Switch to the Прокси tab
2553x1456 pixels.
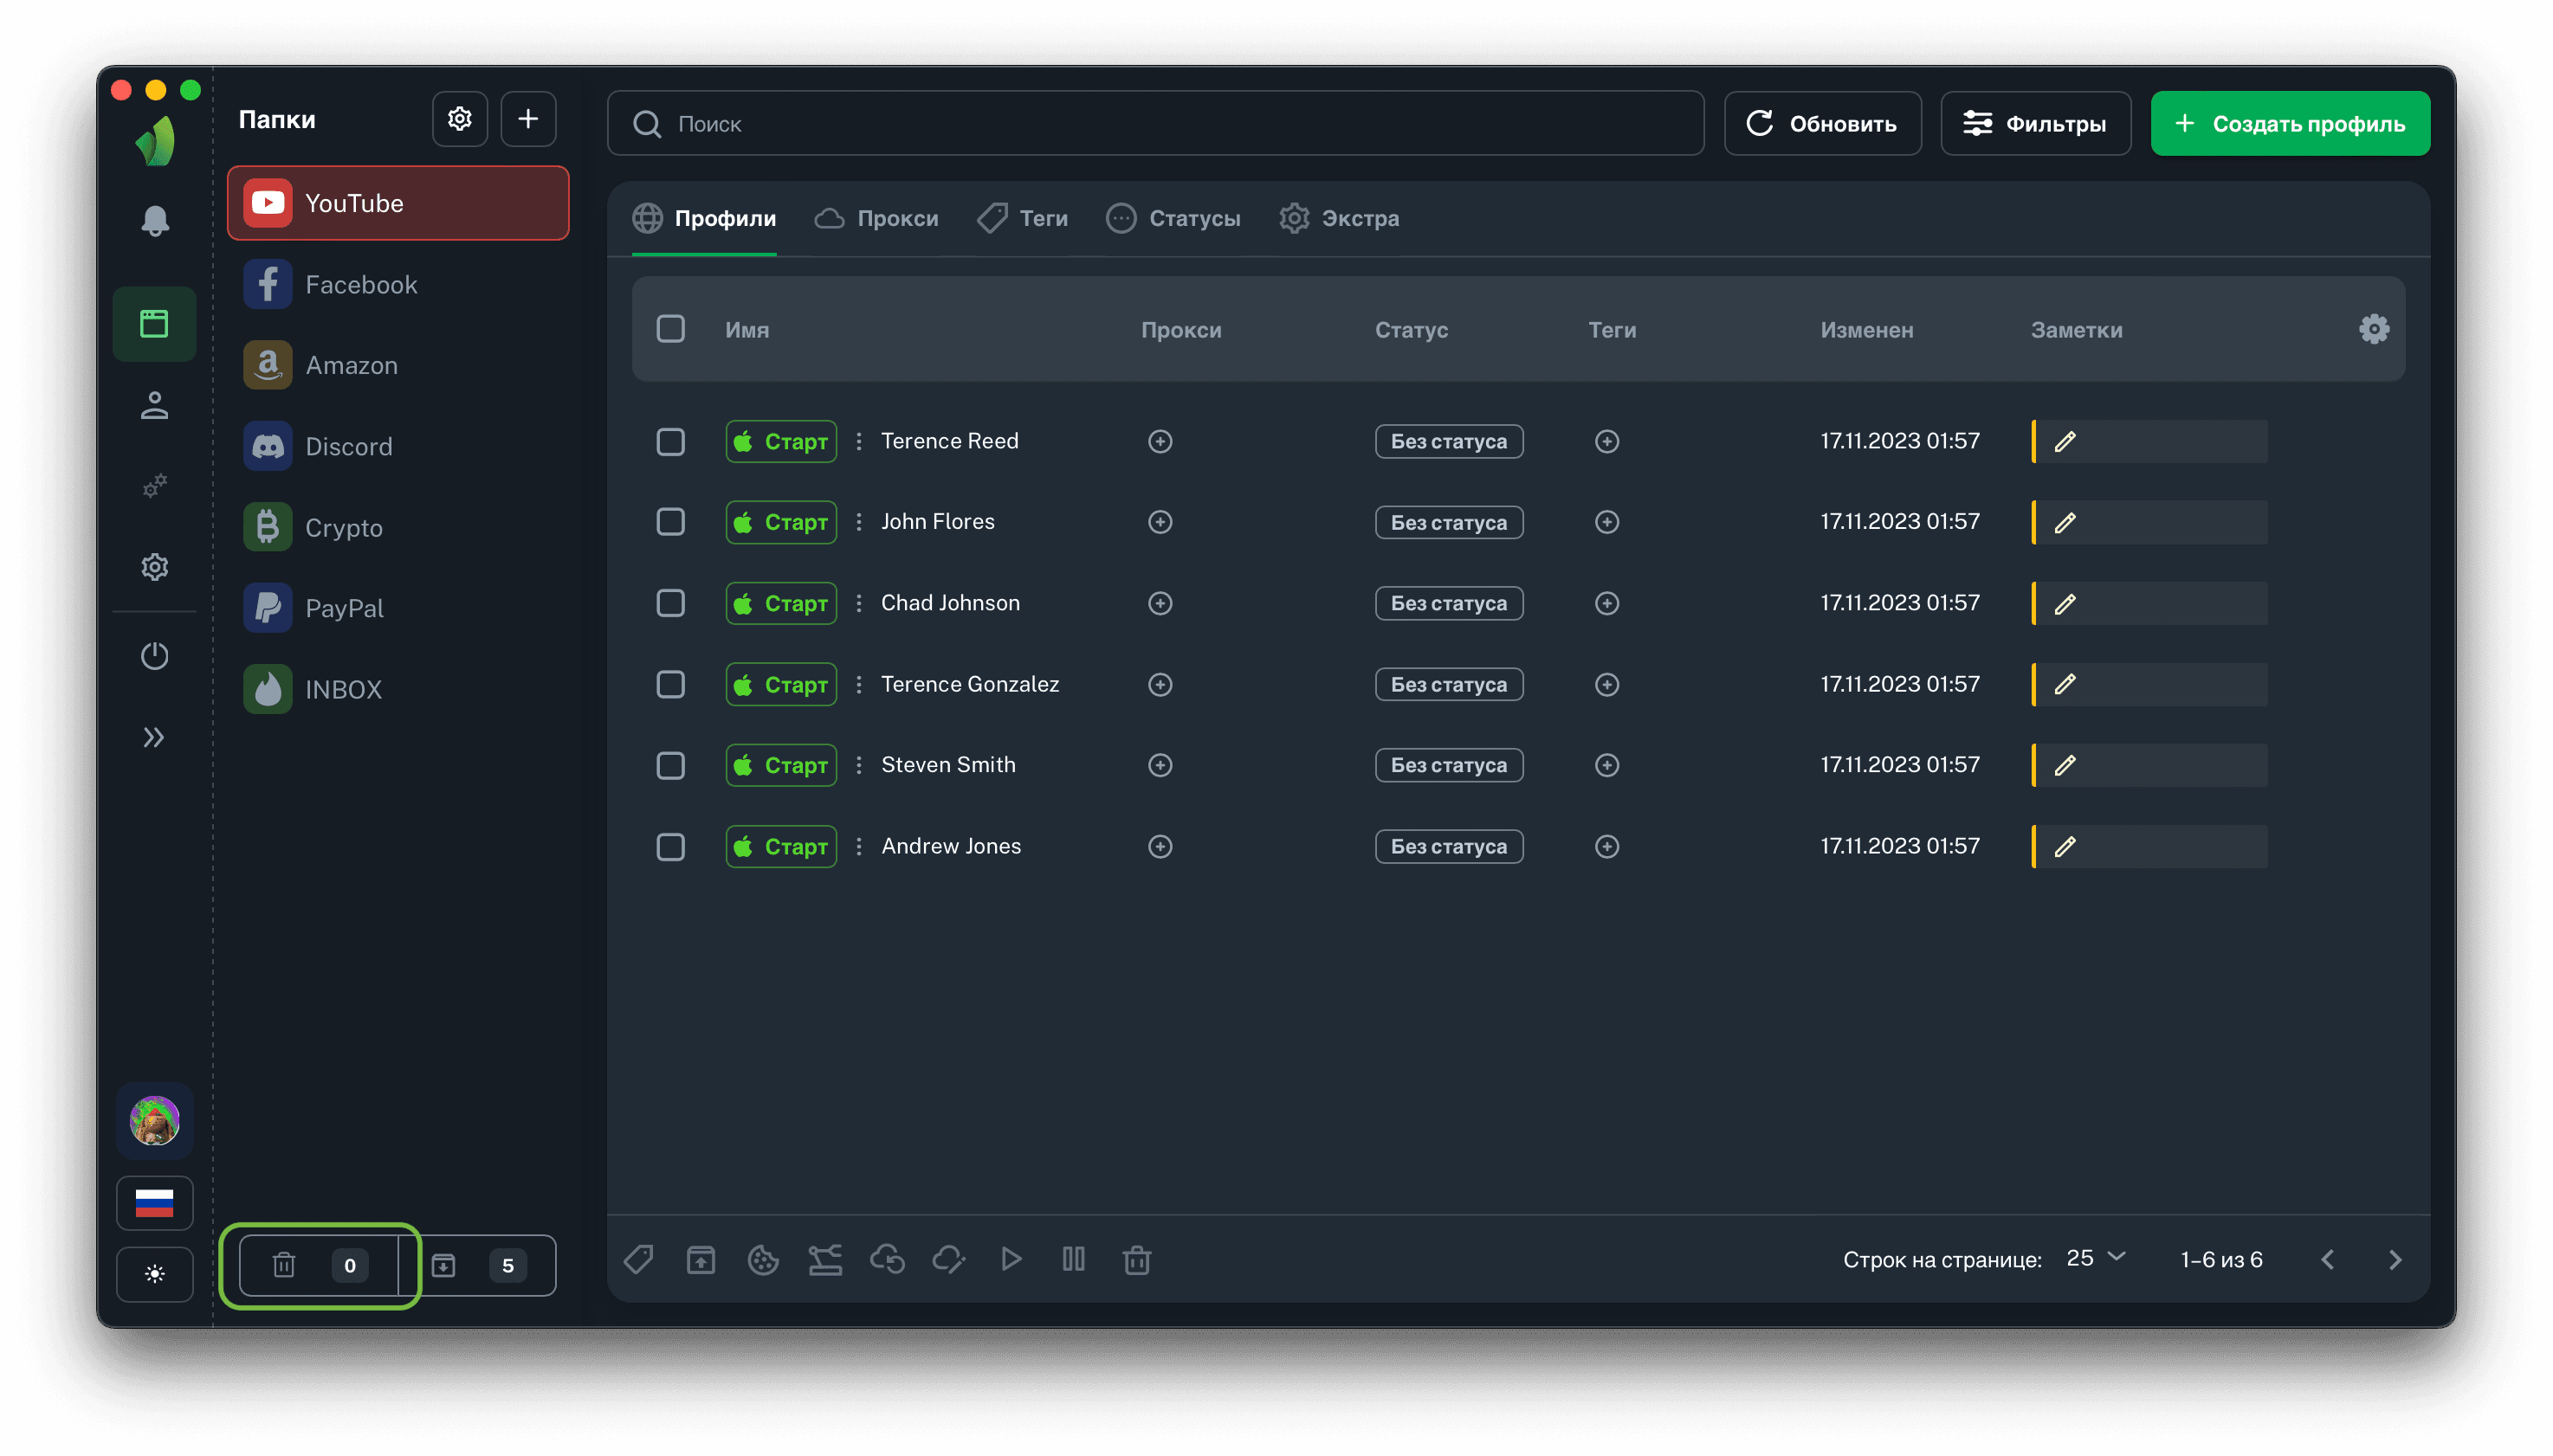876,218
